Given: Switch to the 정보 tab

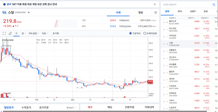Looking at the screenshot, I should tap(141, 12).
